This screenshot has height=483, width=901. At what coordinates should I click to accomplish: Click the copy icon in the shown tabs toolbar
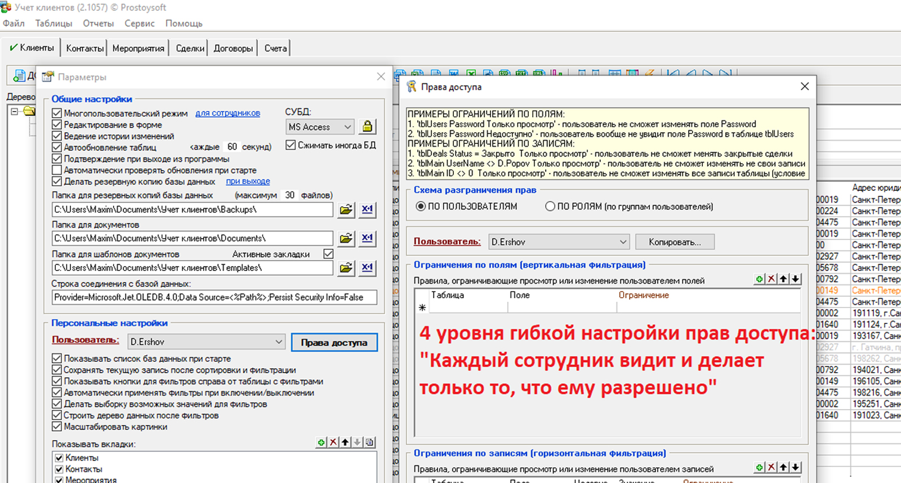pos(369,442)
